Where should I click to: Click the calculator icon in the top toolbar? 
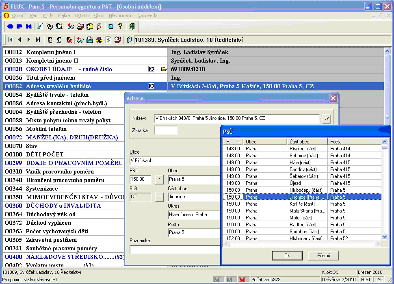(111, 26)
